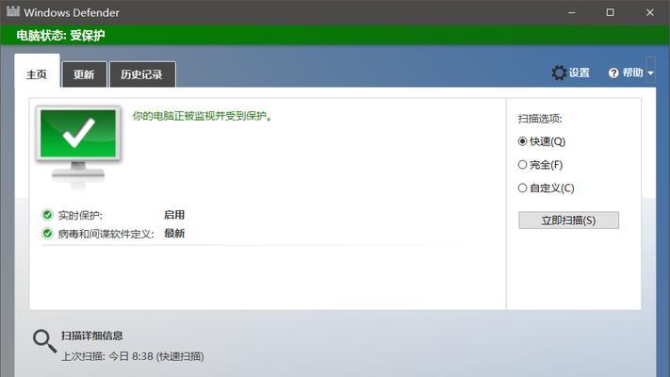Close the Windows Defender window

click(x=649, y=12)
